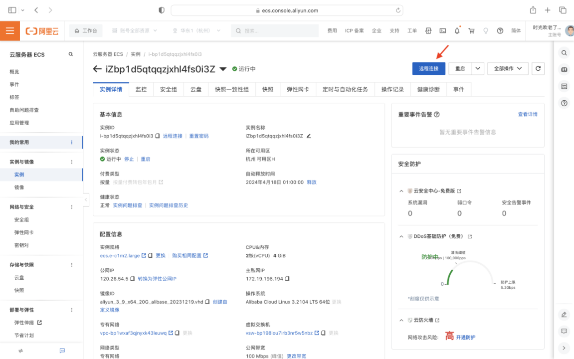This screenshot has width=574, height=359.
Task: Collapse the left navigation panel handle
Action: coord(86,200)
